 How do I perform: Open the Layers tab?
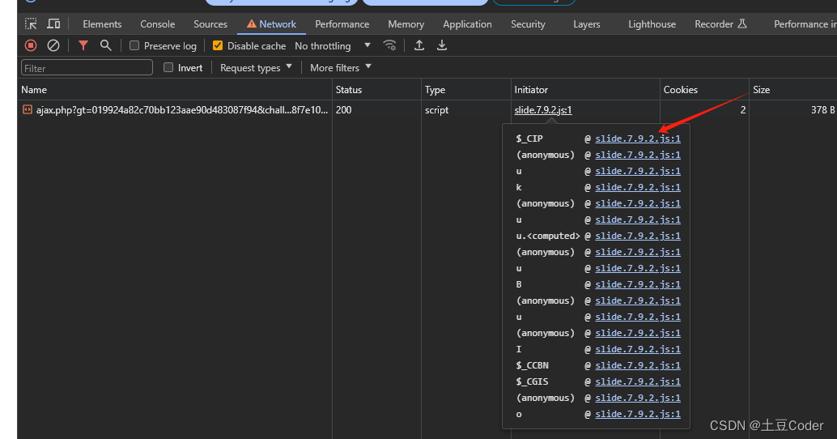pyautogui.click(x=587, y=24)
